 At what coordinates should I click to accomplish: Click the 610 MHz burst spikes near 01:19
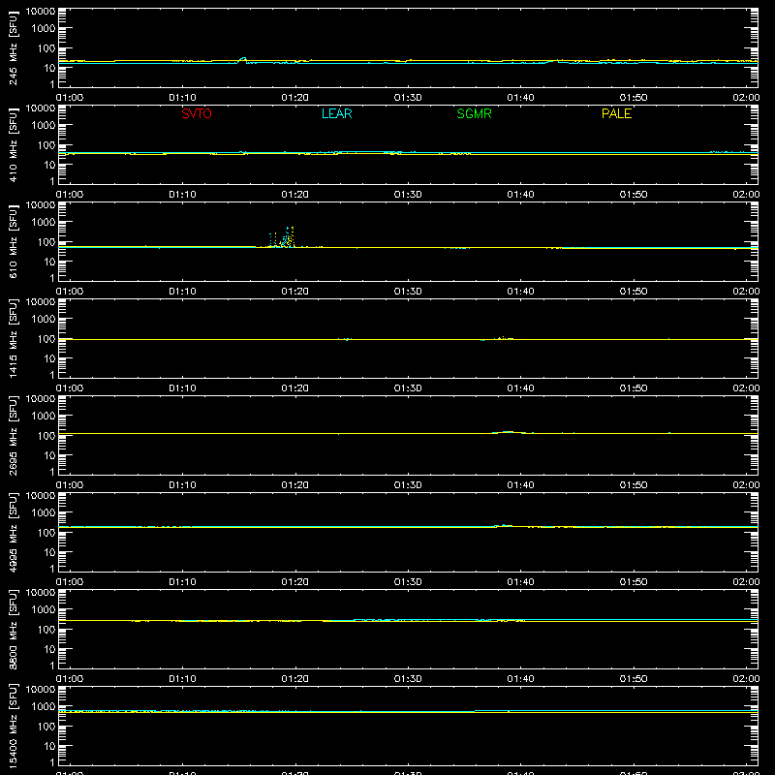coord(284,237)
